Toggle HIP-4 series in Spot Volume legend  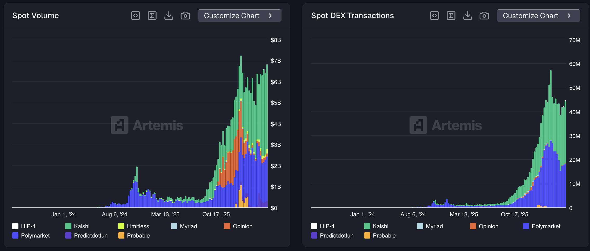[24, 226]
